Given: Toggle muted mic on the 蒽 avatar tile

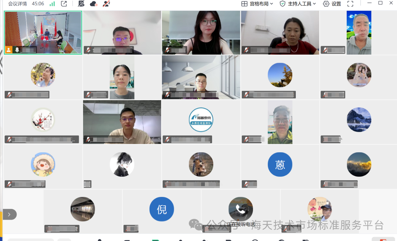Looking at the screenshot, I should click(x=246, y=184).
